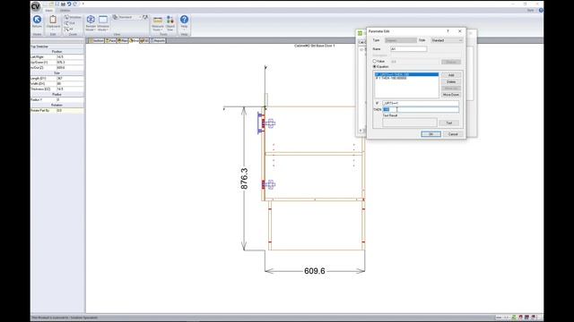The height and width of the screenshot is (322, 574).
Task: Open the Face view tab
Action: click(x=110, y=40)
